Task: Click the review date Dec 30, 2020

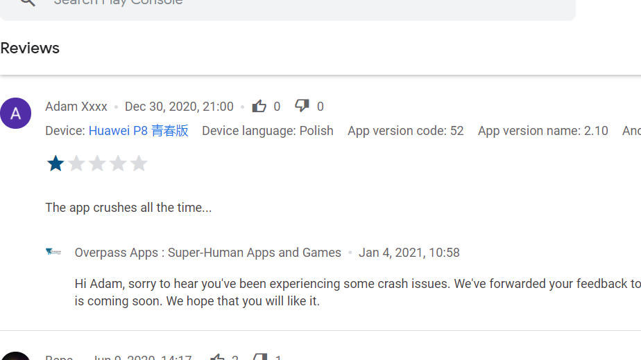Action: click(179, 107)
